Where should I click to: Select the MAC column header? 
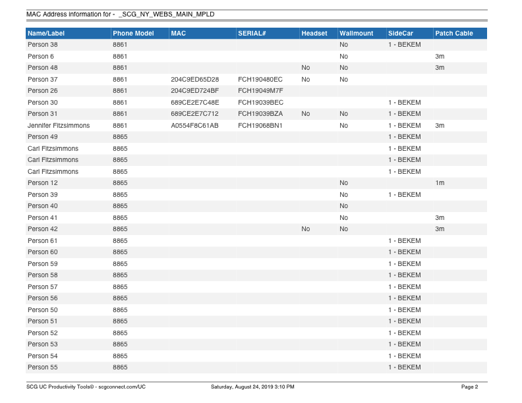click(x=178, y=34)
